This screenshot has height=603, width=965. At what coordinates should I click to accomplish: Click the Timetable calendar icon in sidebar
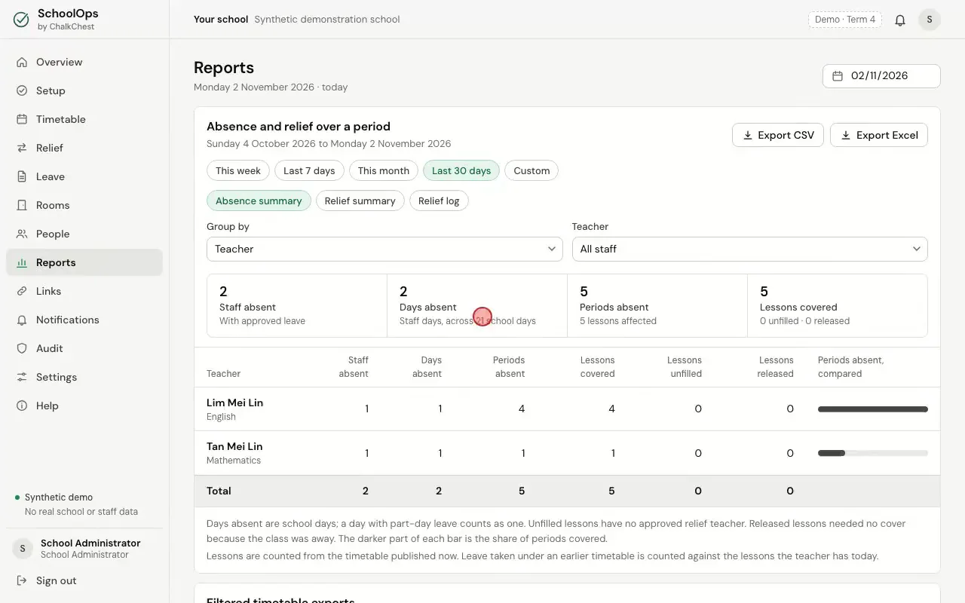[22, 120]
